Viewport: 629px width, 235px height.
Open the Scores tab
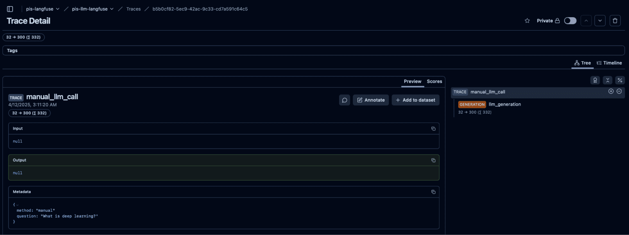(x=434, y=81)
